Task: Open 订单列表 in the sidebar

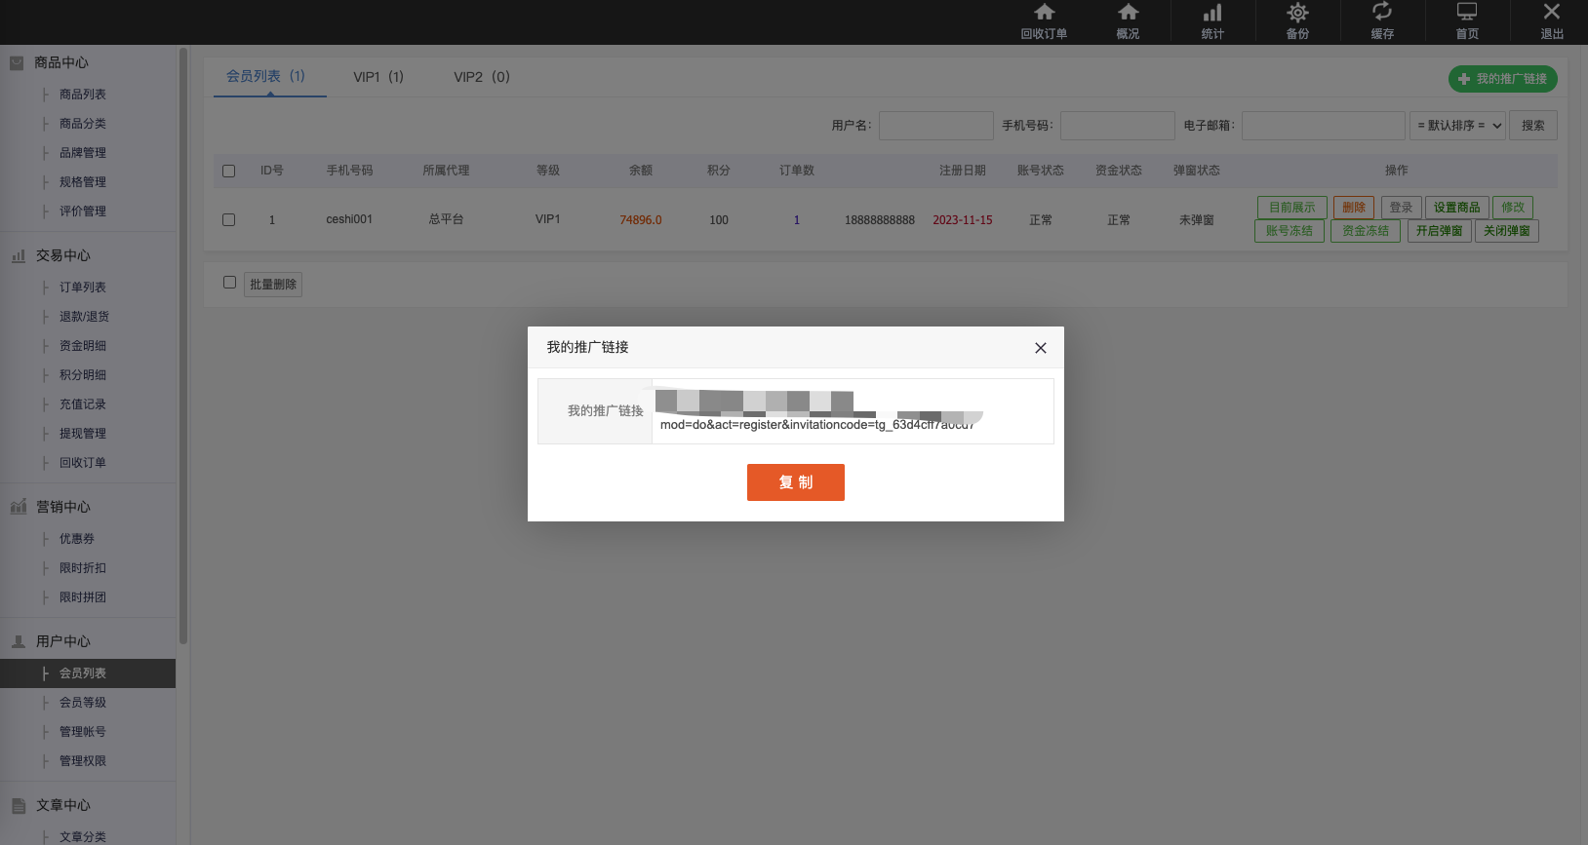Action: [83, 288]
